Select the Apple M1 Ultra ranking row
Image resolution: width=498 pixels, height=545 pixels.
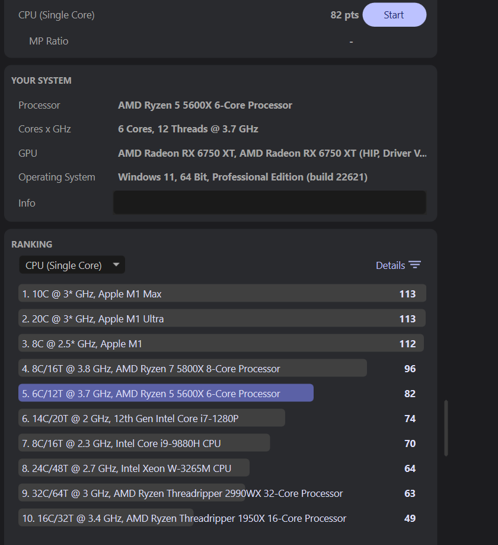coord(222,319)
